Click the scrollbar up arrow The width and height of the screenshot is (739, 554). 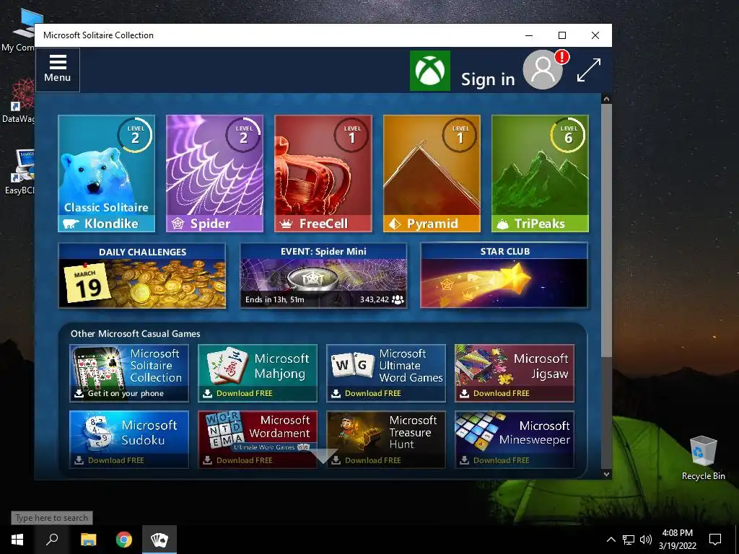pyautogui.click(x=606, y=99)
